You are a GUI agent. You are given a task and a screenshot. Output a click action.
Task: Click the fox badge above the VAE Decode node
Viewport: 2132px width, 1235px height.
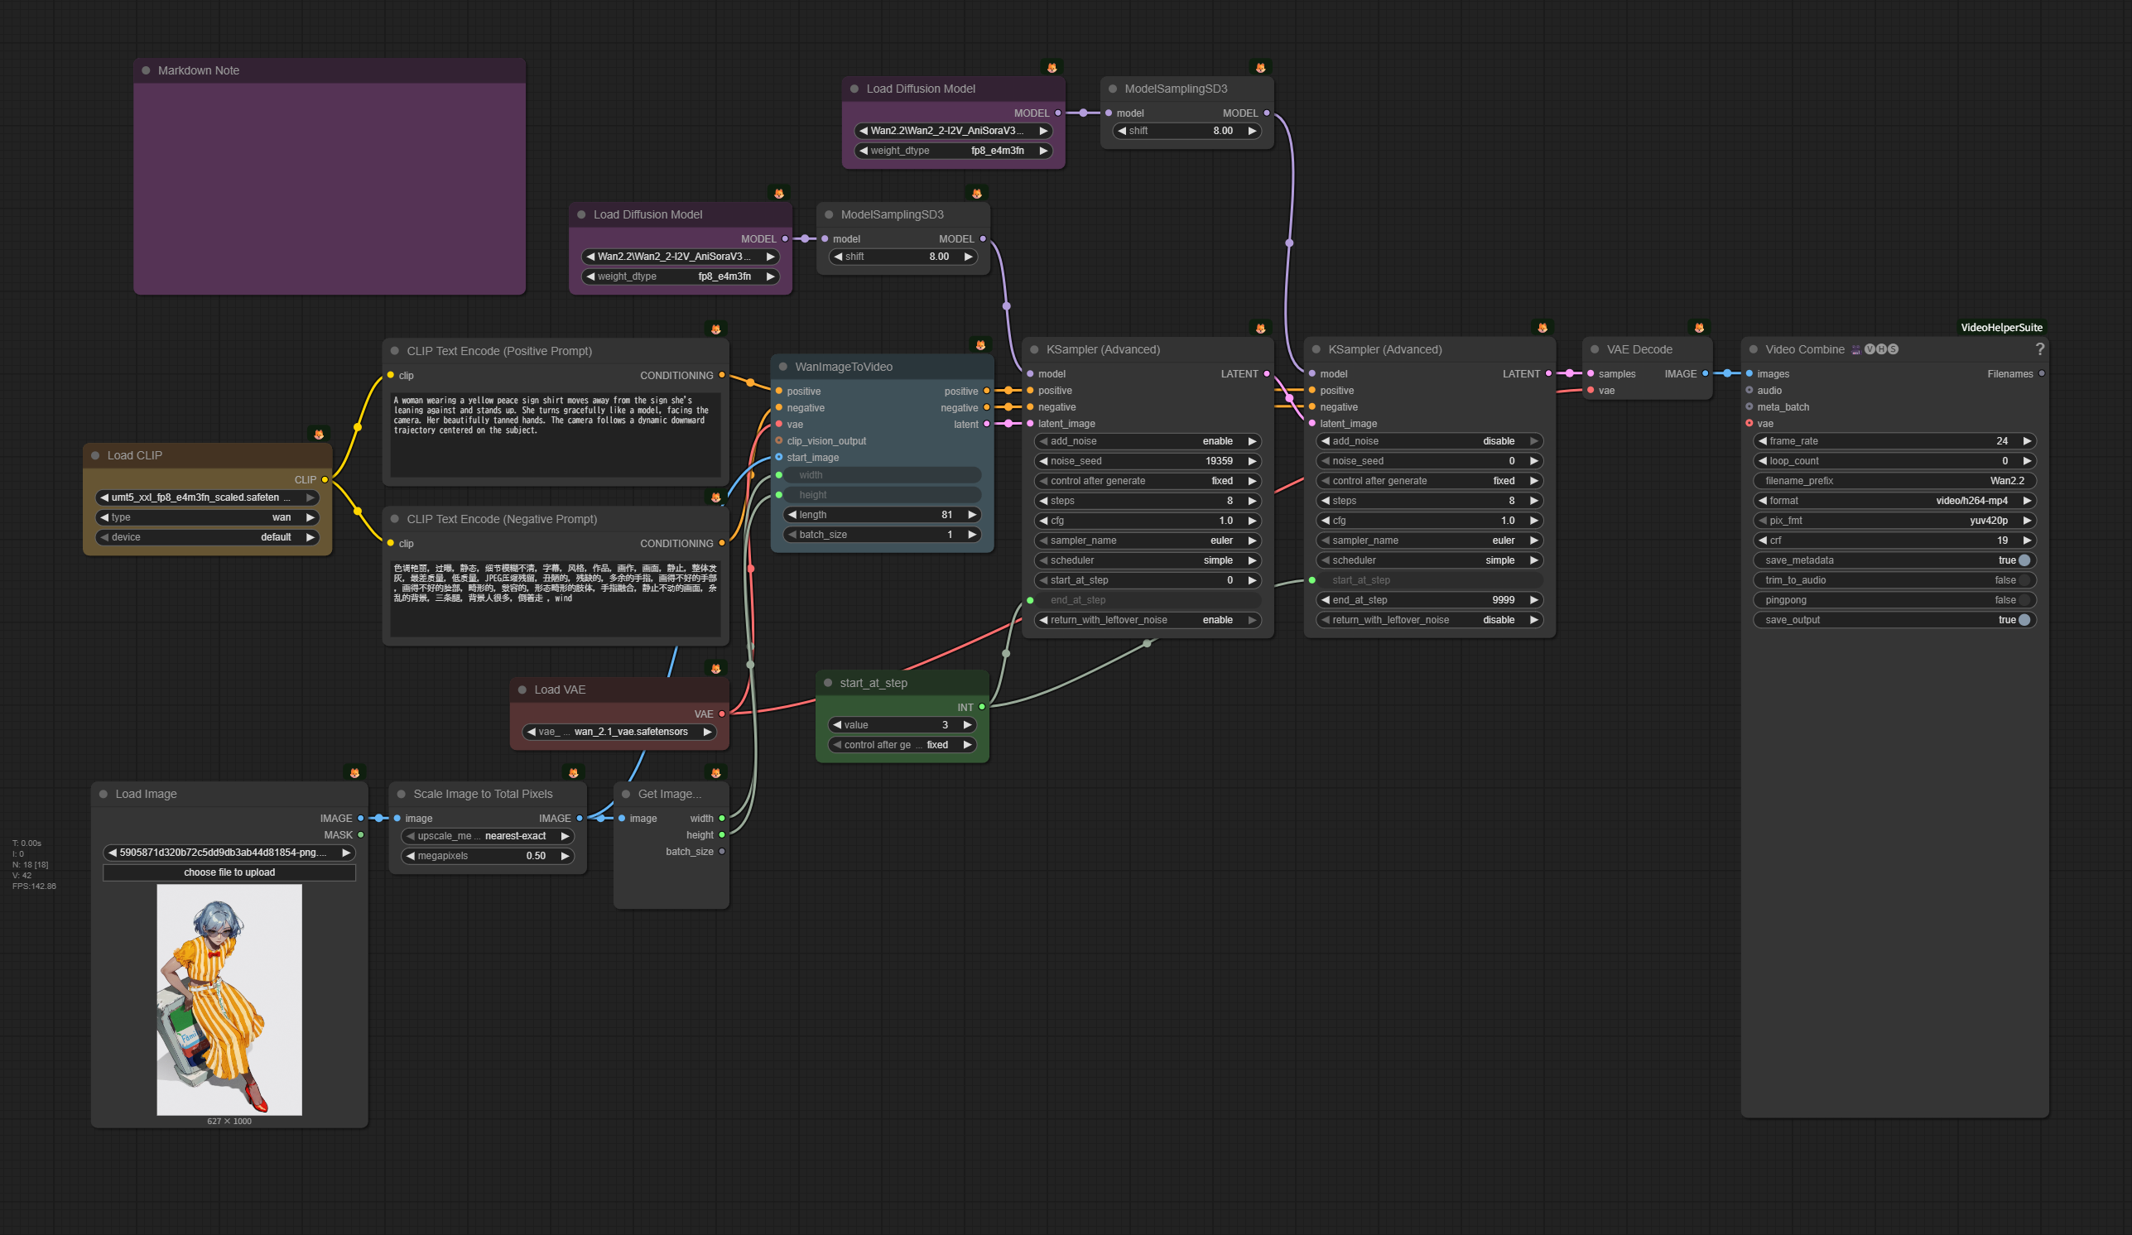click(x=1698, y=329)
